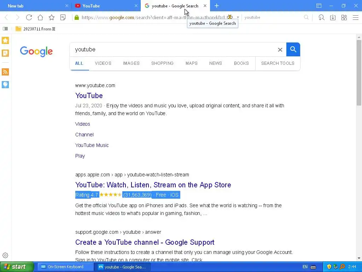Image resolution: width=362 pixels, height=272 pixels.
Task: Click the blue Google search button
Action: [293, 50]
